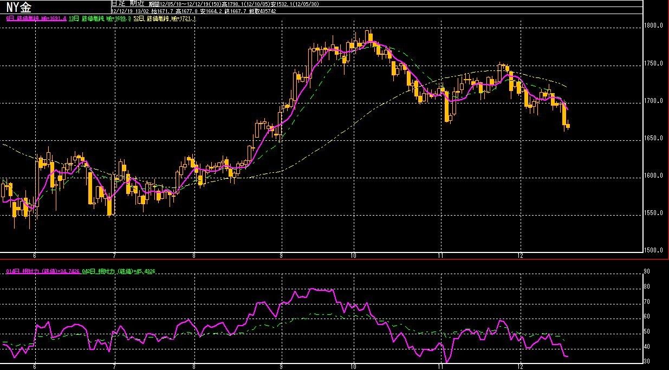Click month 10 label under RSI panel

pyautogui.click(x=353, y=367)
